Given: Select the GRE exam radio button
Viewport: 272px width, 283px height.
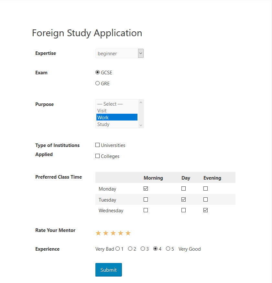Looking at the screenshot, I should coord(97,83).
